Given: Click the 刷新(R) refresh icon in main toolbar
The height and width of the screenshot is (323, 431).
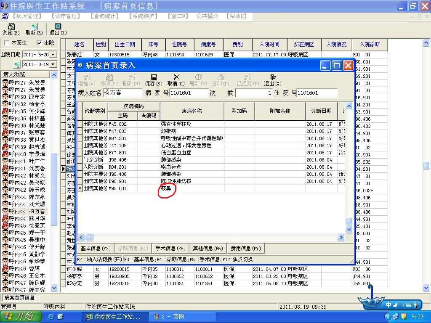Looking at the screenshot, I should [x=34, y=26].
